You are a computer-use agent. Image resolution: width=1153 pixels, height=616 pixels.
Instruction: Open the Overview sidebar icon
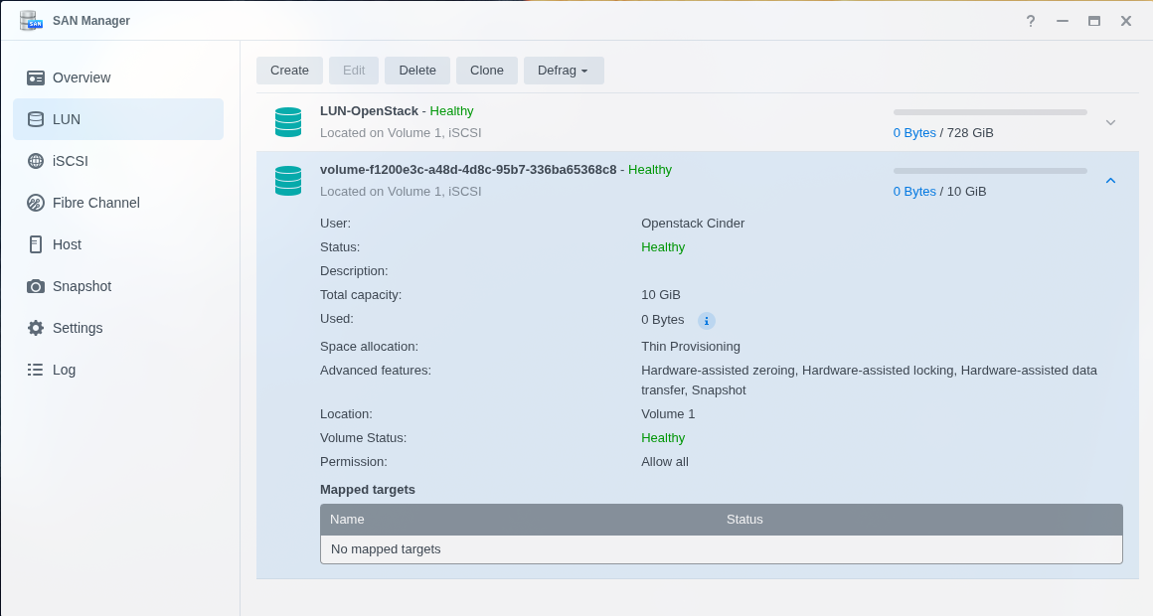(36, 77)
